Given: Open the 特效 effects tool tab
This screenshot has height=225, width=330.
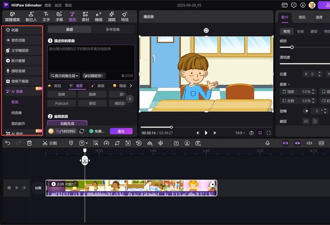Looking at the screenshot, I should point(125,16).
